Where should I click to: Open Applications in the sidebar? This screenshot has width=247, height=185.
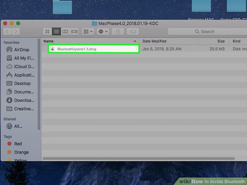pos(20,75)
